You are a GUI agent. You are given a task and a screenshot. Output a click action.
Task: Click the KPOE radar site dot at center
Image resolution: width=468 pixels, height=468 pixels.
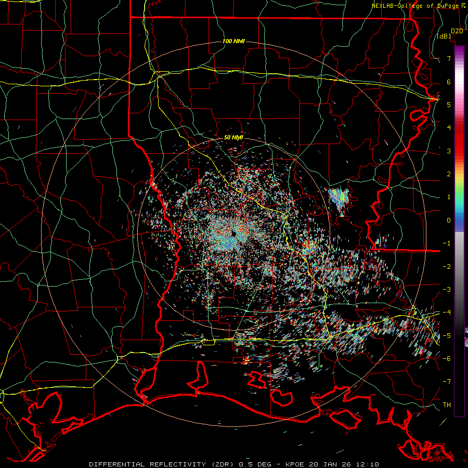pyautogui.click(x=234, y=234)
